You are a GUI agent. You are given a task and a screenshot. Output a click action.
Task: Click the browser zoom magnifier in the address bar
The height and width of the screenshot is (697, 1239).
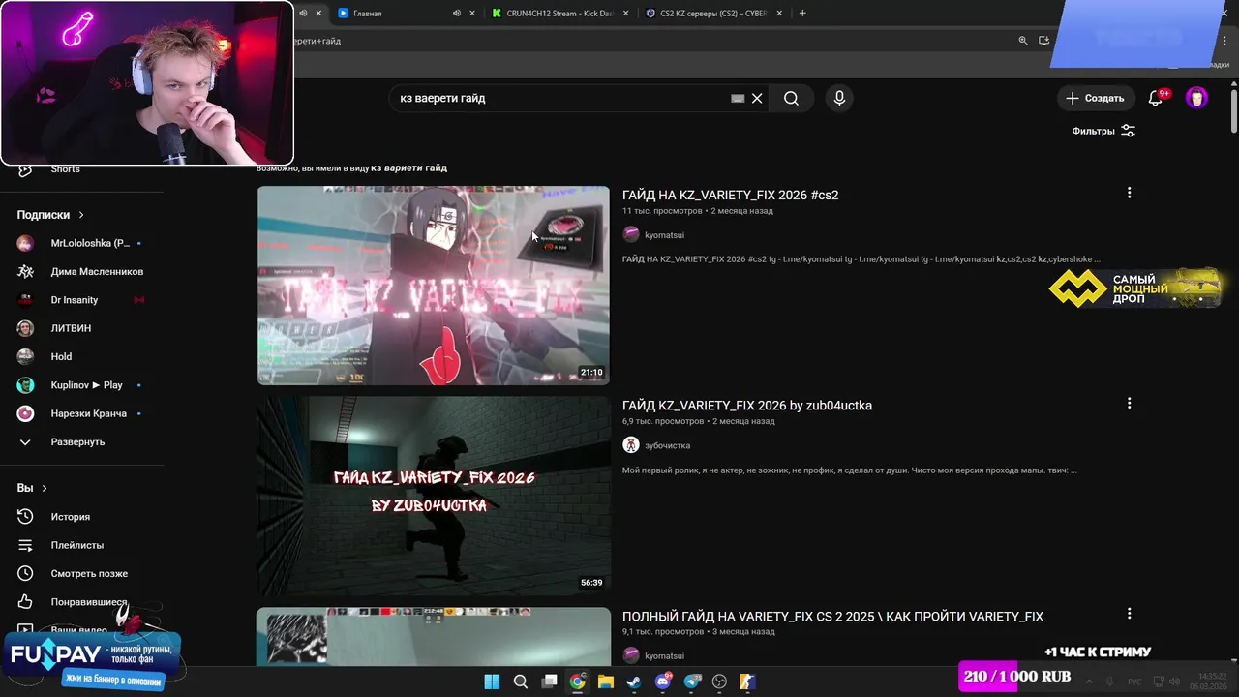tap(1023, 41)
